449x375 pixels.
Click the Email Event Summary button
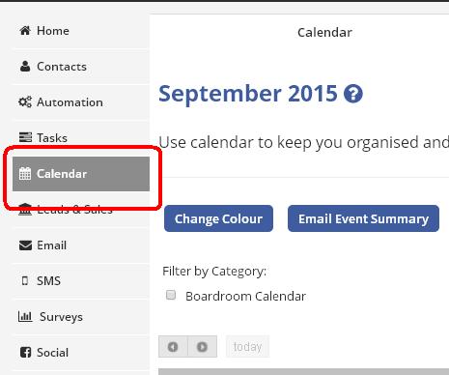click(x=363, y=218)
